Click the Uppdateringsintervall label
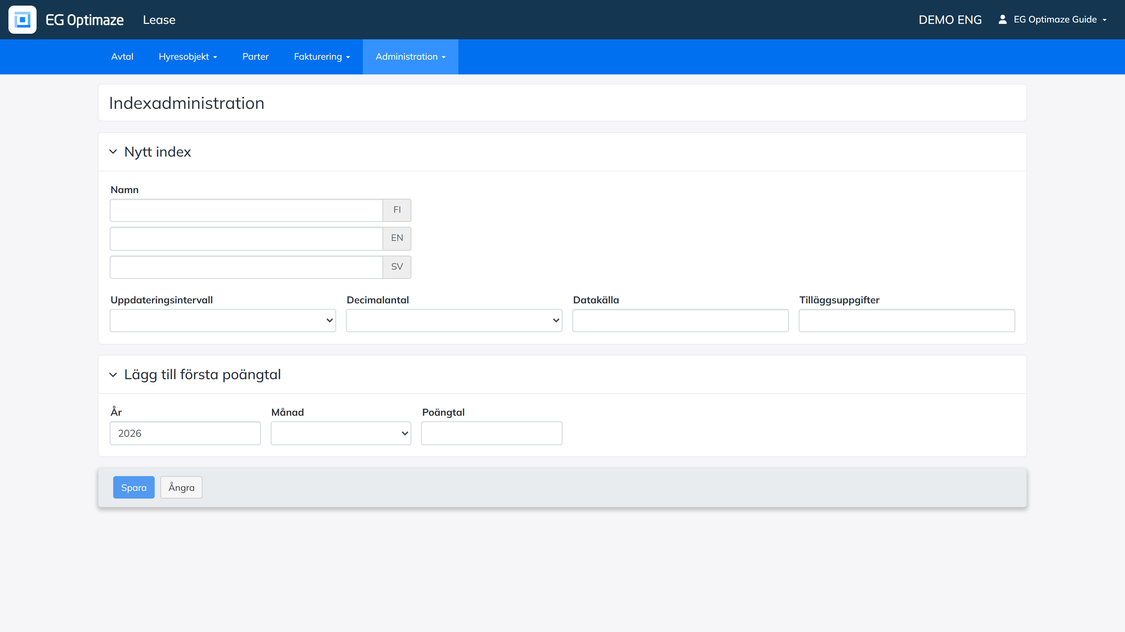This screenshot has width=1125, height=632. tap(162, 300)
